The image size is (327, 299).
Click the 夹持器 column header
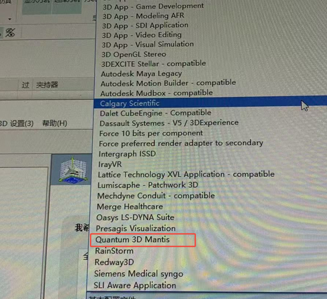click(47, 85)
